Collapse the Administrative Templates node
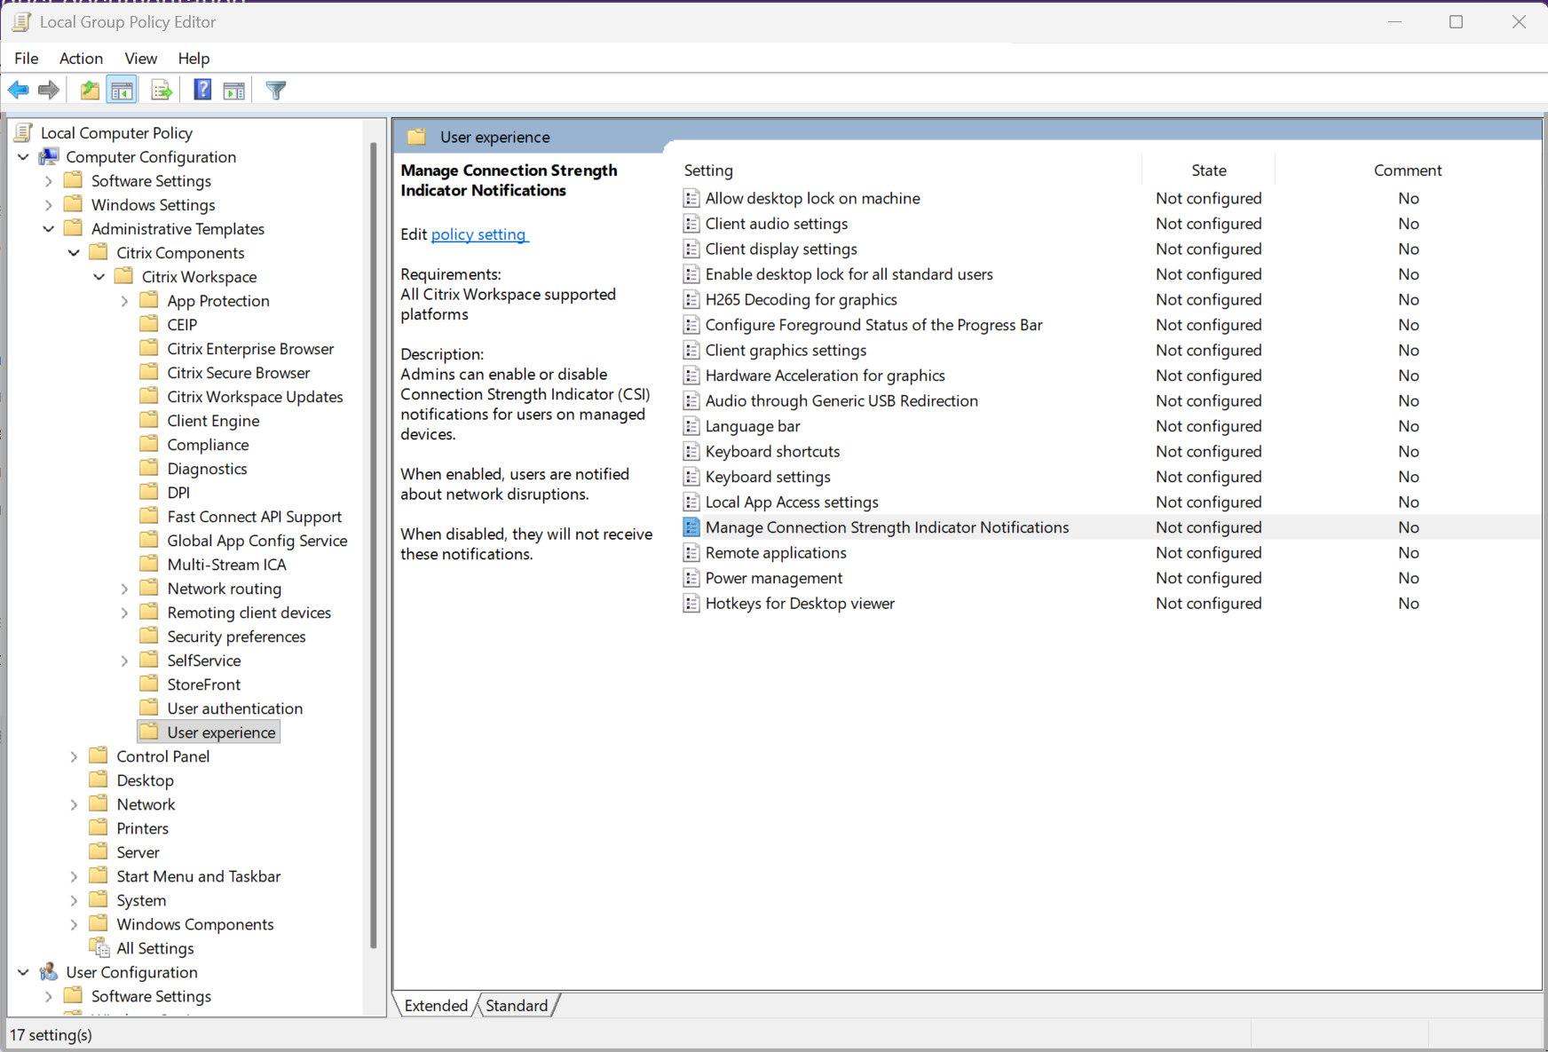 click(49, 229)
